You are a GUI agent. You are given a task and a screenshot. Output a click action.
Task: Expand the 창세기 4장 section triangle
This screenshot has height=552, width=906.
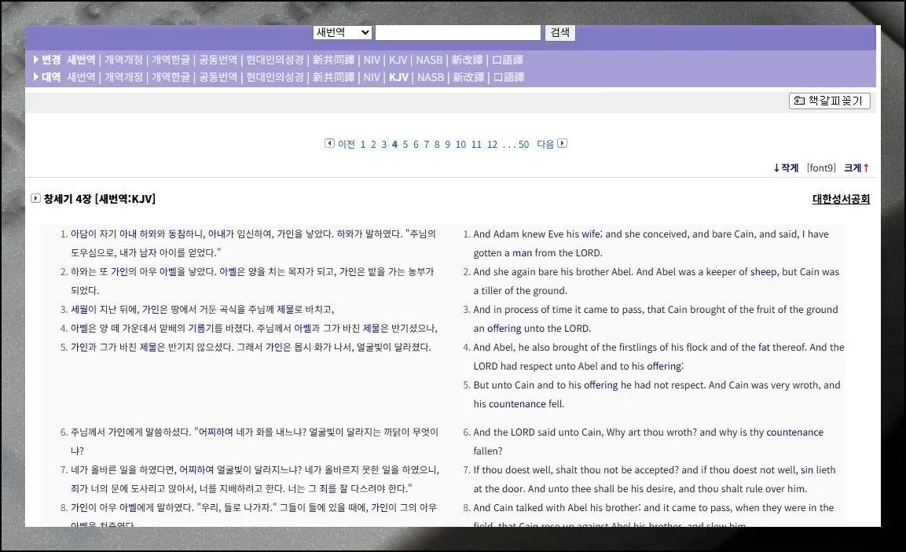(x=36, y=198)
